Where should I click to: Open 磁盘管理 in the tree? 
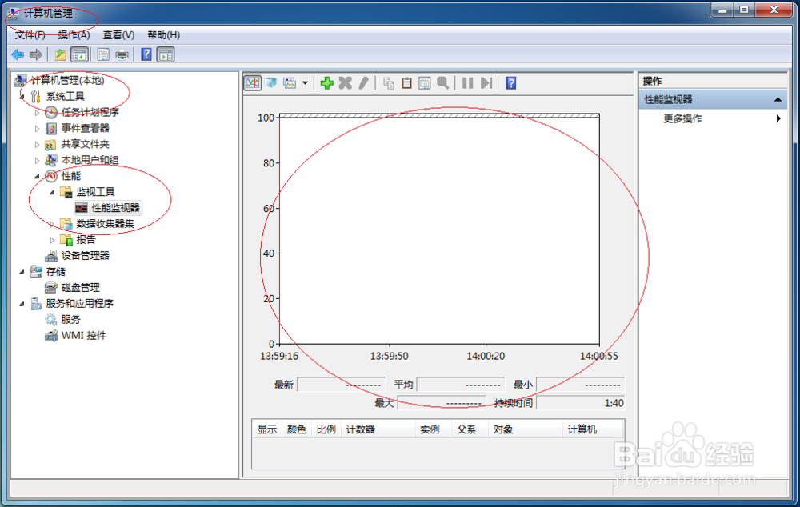[80, 288]
